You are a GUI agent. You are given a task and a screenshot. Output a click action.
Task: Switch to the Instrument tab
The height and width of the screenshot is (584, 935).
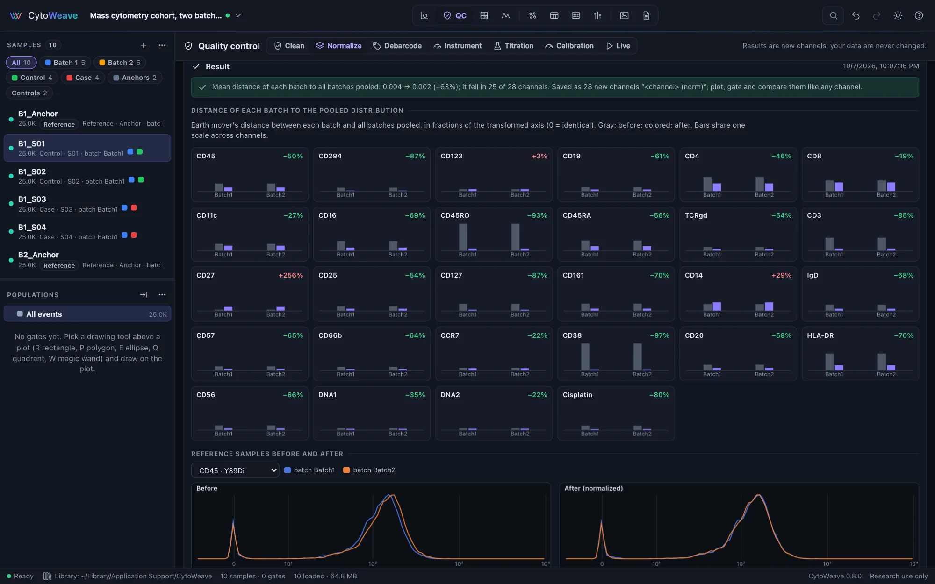[457, 46]
